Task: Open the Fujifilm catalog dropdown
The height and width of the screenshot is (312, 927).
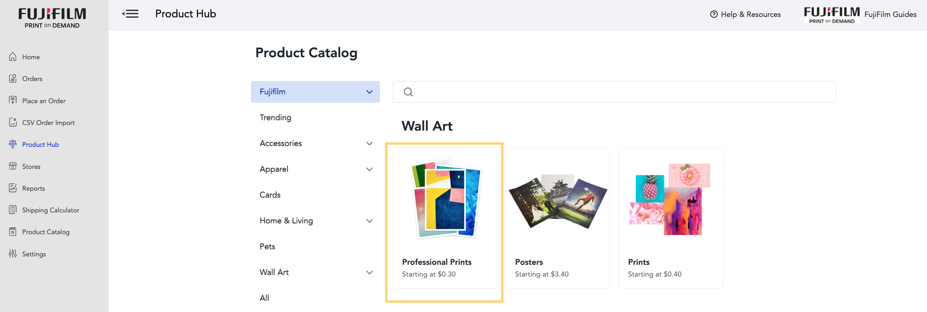Action: pyautogui.click(x=315, y=92)
